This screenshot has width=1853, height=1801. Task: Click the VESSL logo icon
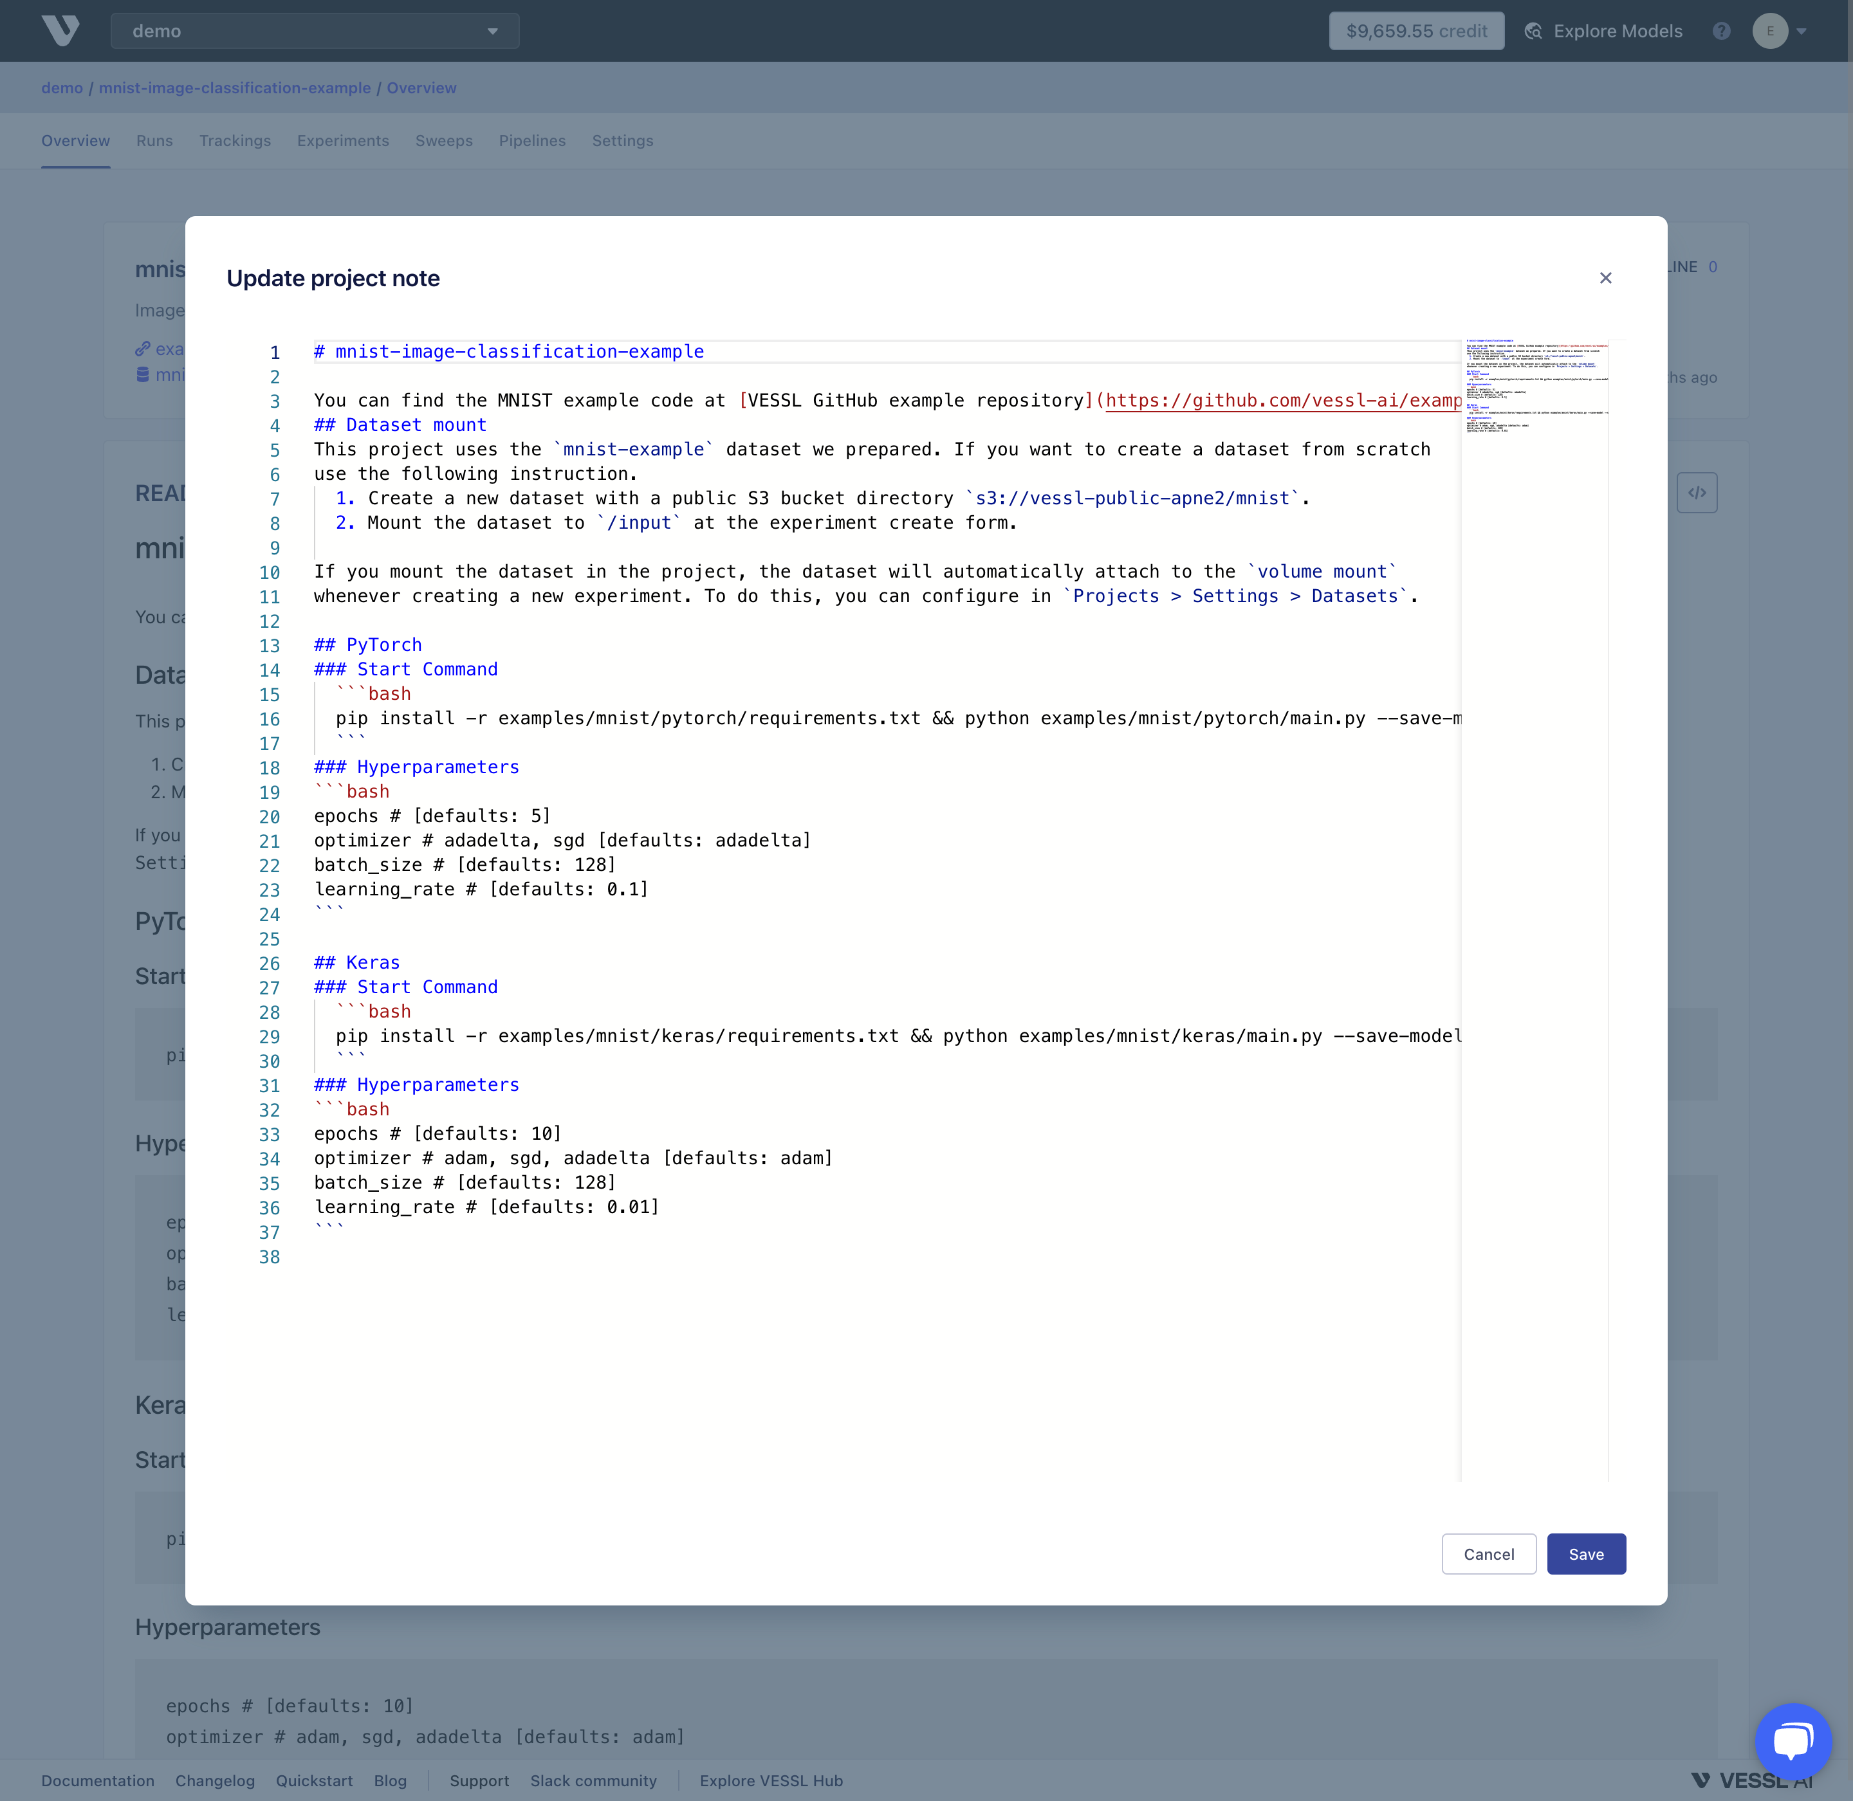[60, 32]
